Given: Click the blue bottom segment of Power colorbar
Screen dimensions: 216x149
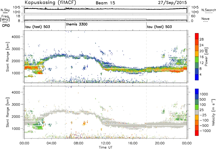Looking at the screenshot, I should pyautogui.click(x=197, y=77).
